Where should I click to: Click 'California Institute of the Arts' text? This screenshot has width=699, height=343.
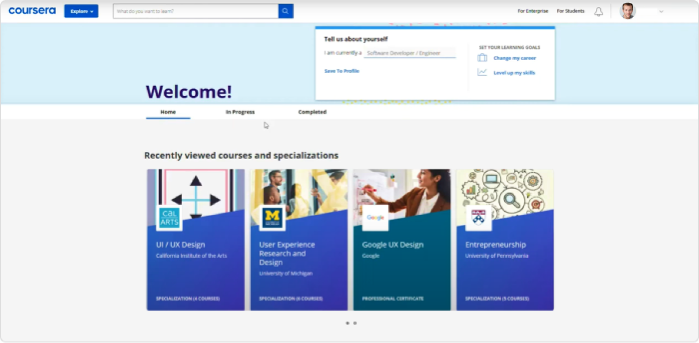coord(191,255)
